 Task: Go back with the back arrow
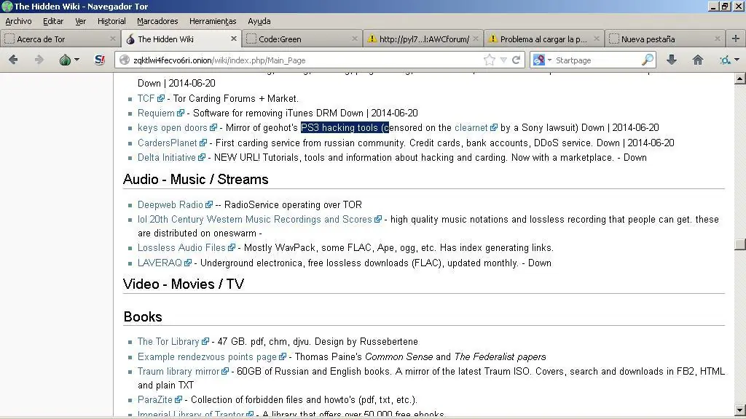[x=13, y=60]
